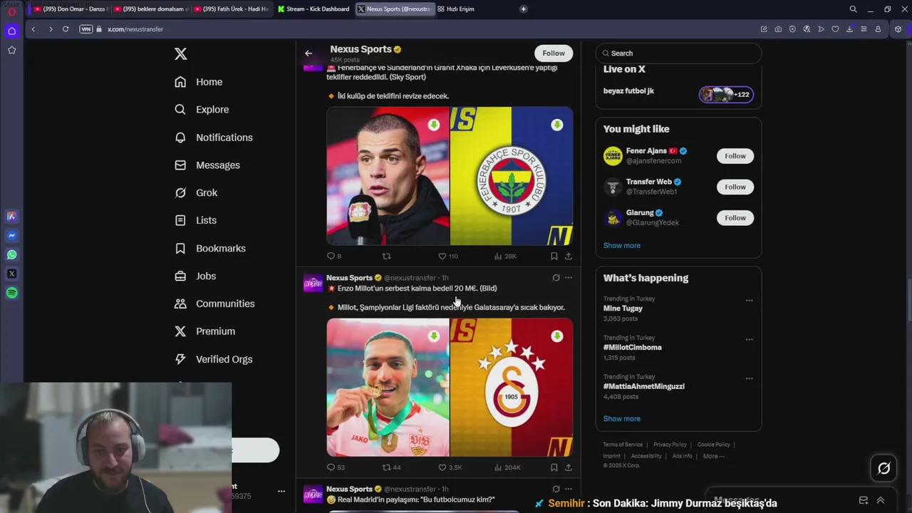Open Grok in sidebar
The height and width of the screenshot is (513, 912).
tap(196, 193)
